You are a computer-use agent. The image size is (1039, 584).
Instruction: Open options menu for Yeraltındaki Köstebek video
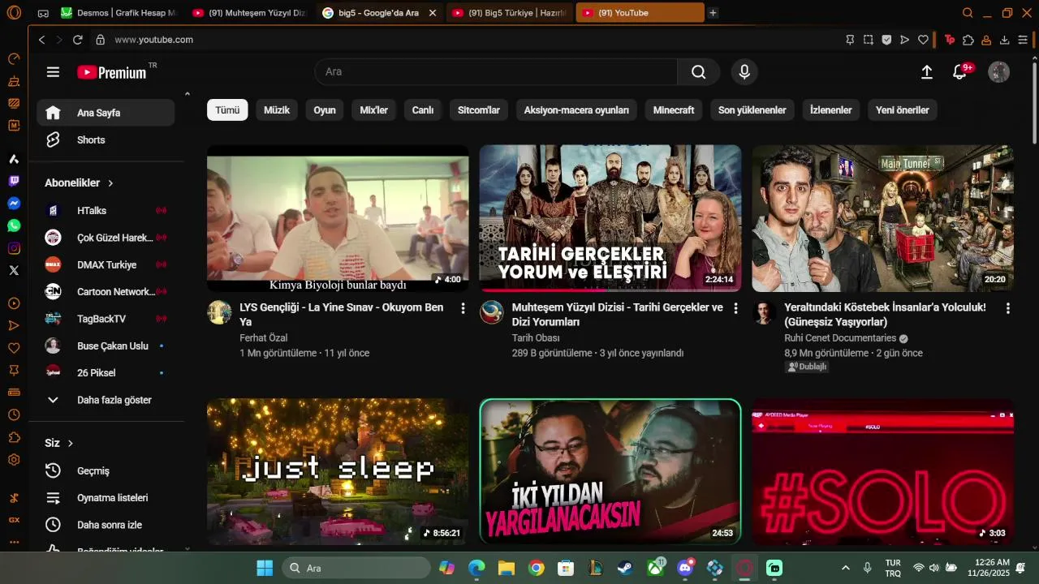1007,308
